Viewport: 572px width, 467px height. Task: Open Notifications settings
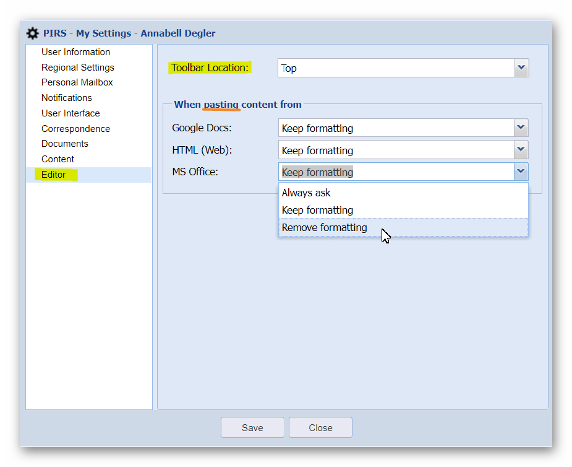66,98
